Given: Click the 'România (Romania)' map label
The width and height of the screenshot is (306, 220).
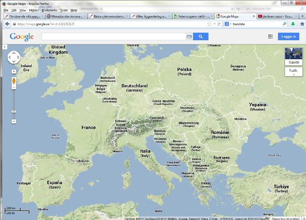Looking at the screenshot, I should point(220,134).
